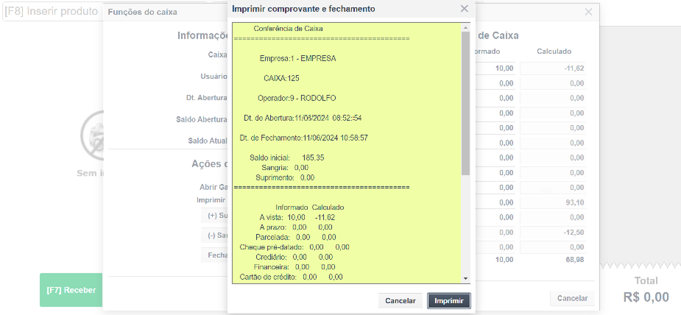This screenshot has height=315, width=681.
Task: Click the receipt scrollbar down arrow
Action: pos(466,279)
